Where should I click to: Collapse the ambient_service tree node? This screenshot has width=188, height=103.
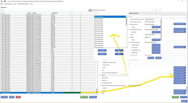[129, 24]
